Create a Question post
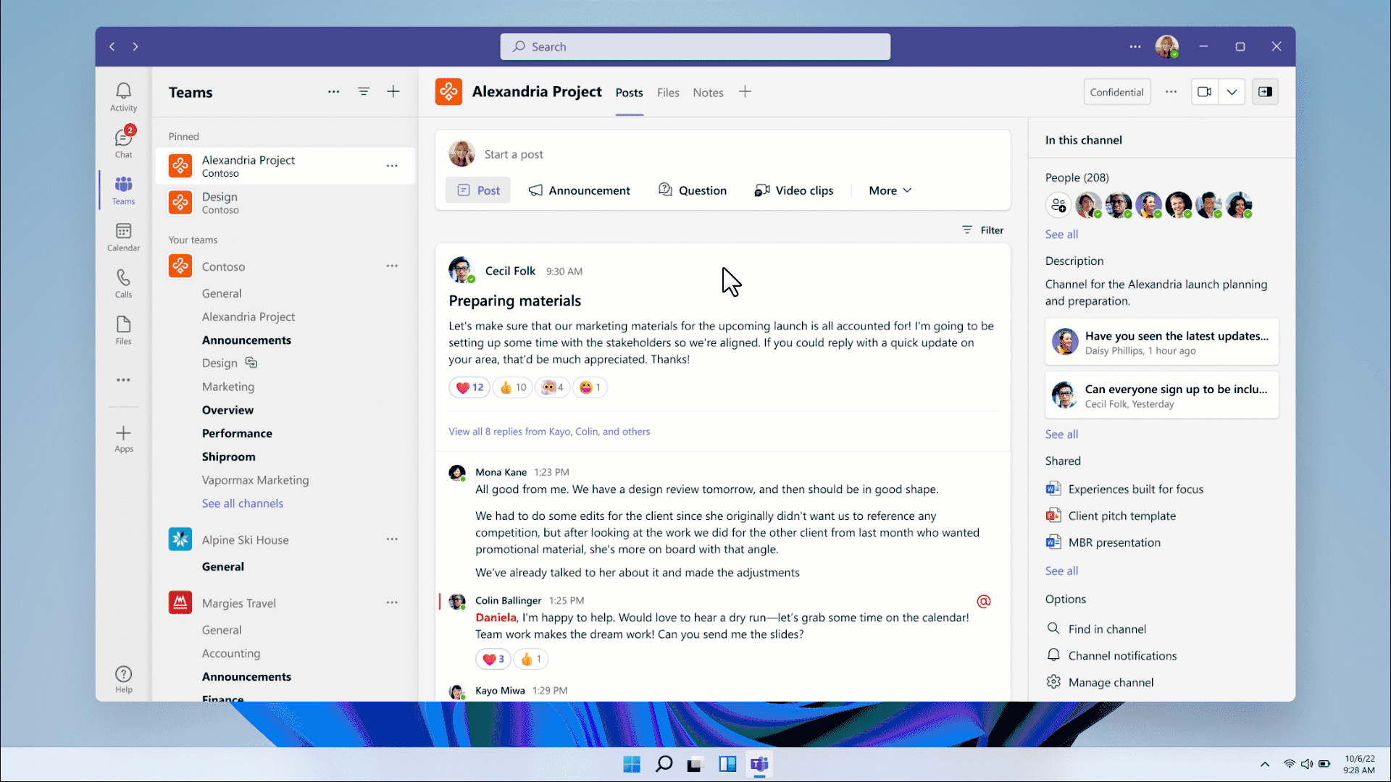Viewport: 1391px width, 782px height. tap(692, 190)
